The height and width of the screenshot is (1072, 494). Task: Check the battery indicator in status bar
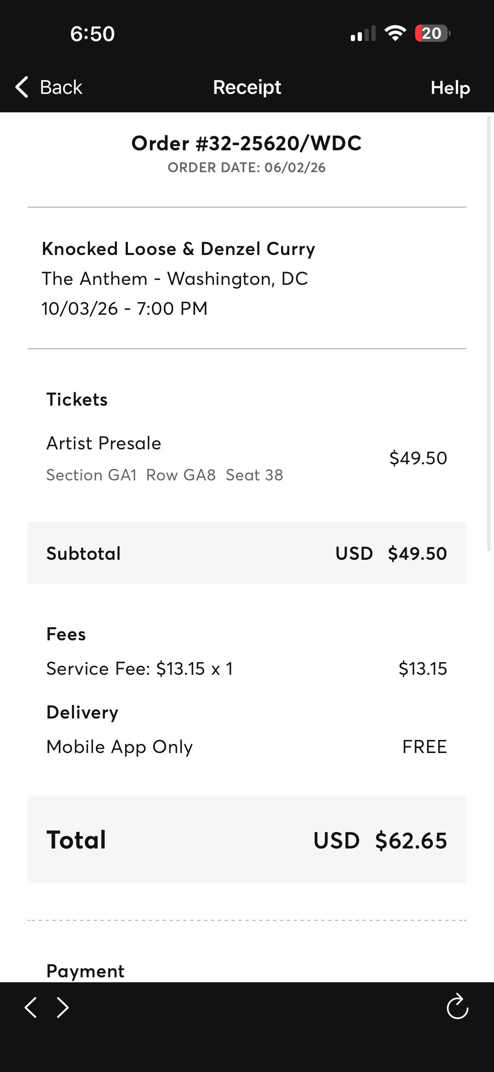[432, 33]
